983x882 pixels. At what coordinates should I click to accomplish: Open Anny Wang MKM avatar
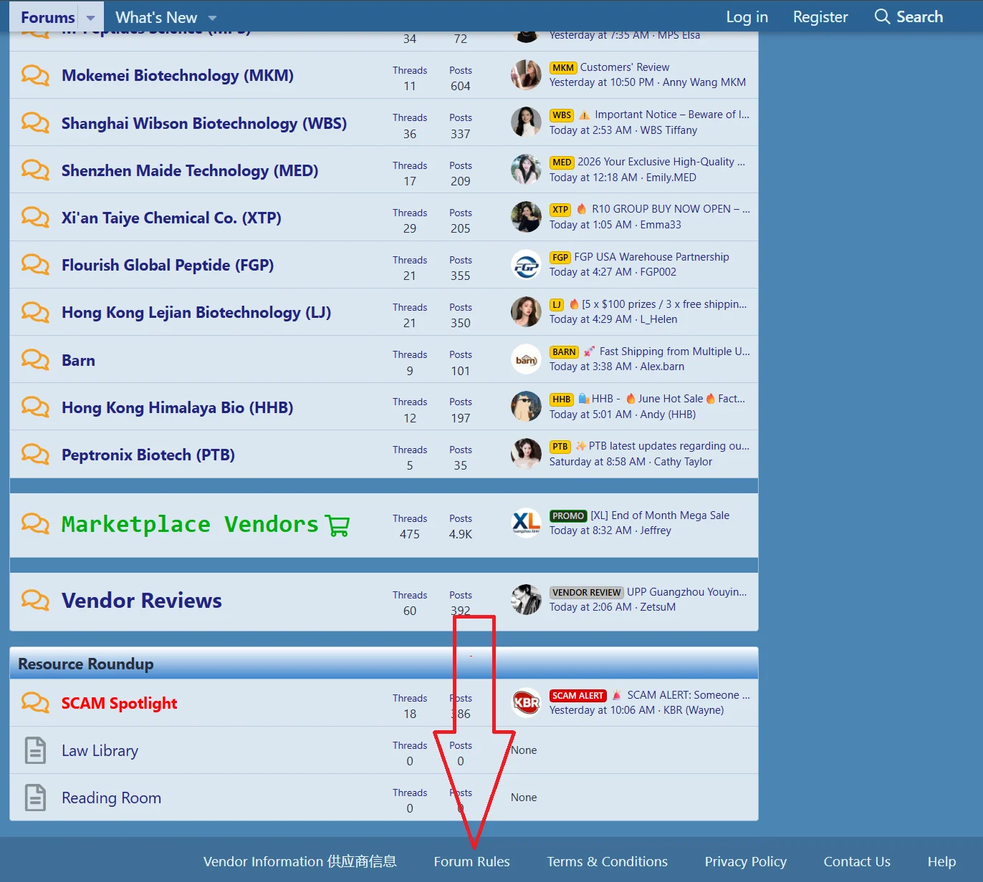[x=526, y=74]
